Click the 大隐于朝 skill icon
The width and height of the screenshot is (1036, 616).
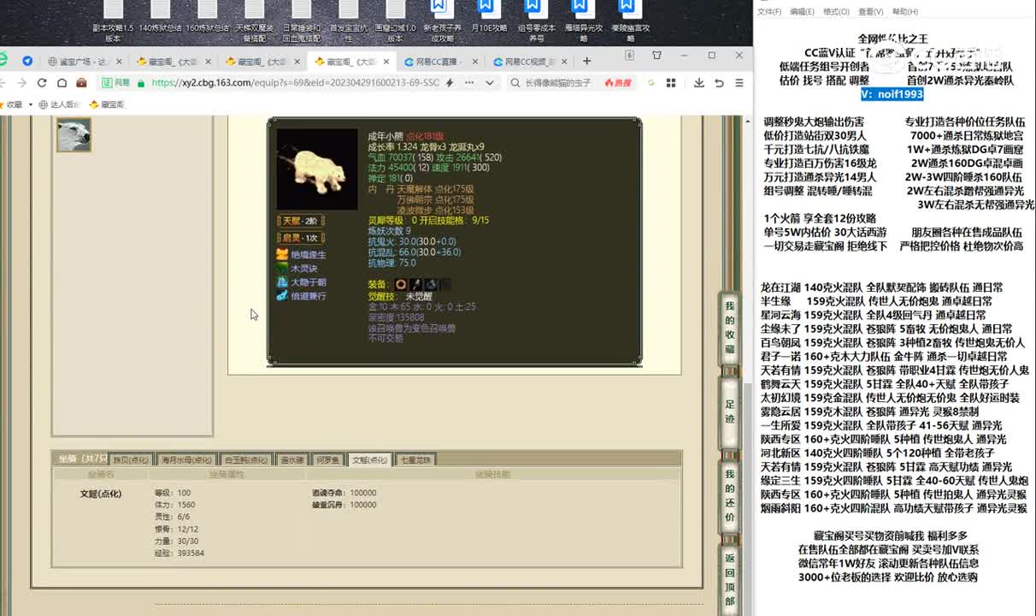point(282,282)
